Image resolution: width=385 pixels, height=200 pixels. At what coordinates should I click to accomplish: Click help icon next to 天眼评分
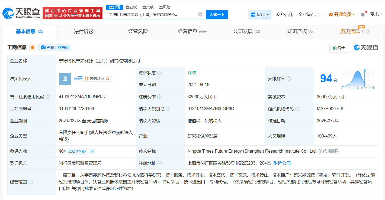click(289, 79)
